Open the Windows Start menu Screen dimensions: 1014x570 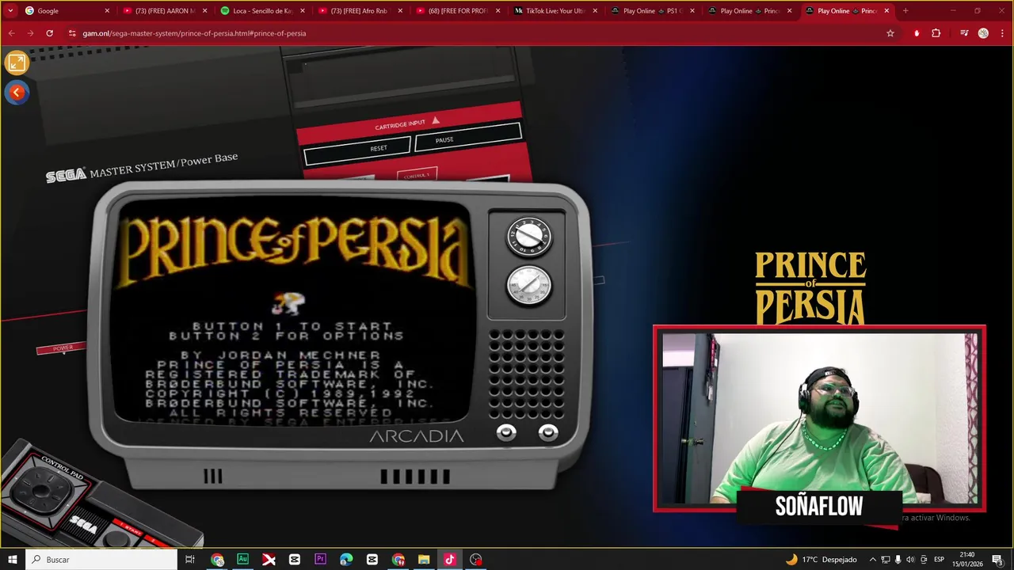[12, 560]
